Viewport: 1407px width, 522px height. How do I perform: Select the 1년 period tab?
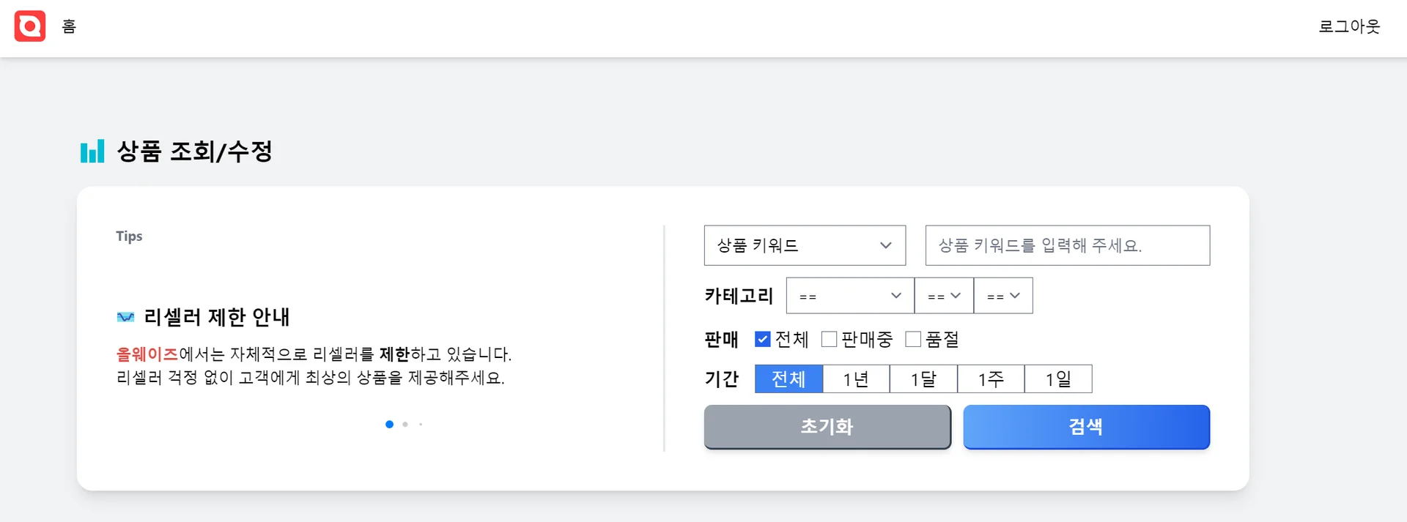pyautogui.click(x=855, y=379)
